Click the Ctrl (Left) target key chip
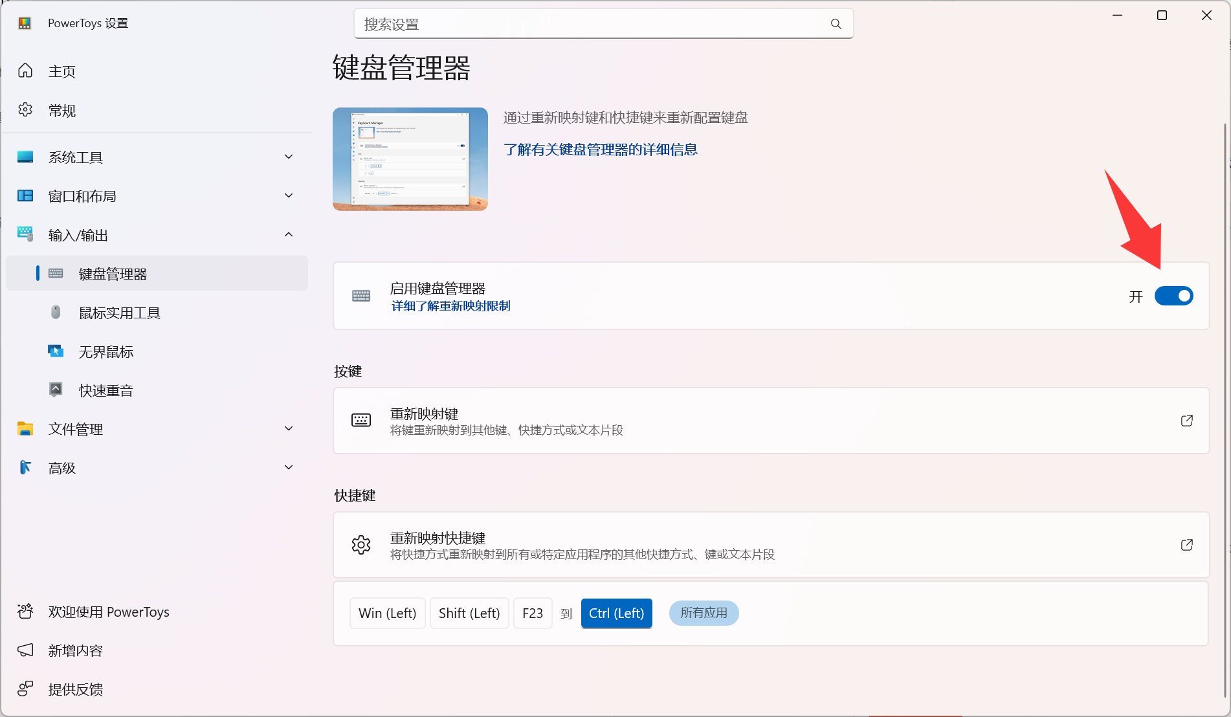The width and height of the screenshot is (1231, 717). point(617,613)
